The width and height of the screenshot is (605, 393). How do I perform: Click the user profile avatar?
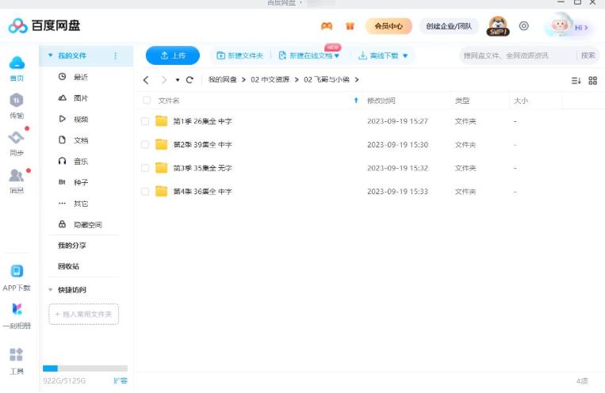559,25
